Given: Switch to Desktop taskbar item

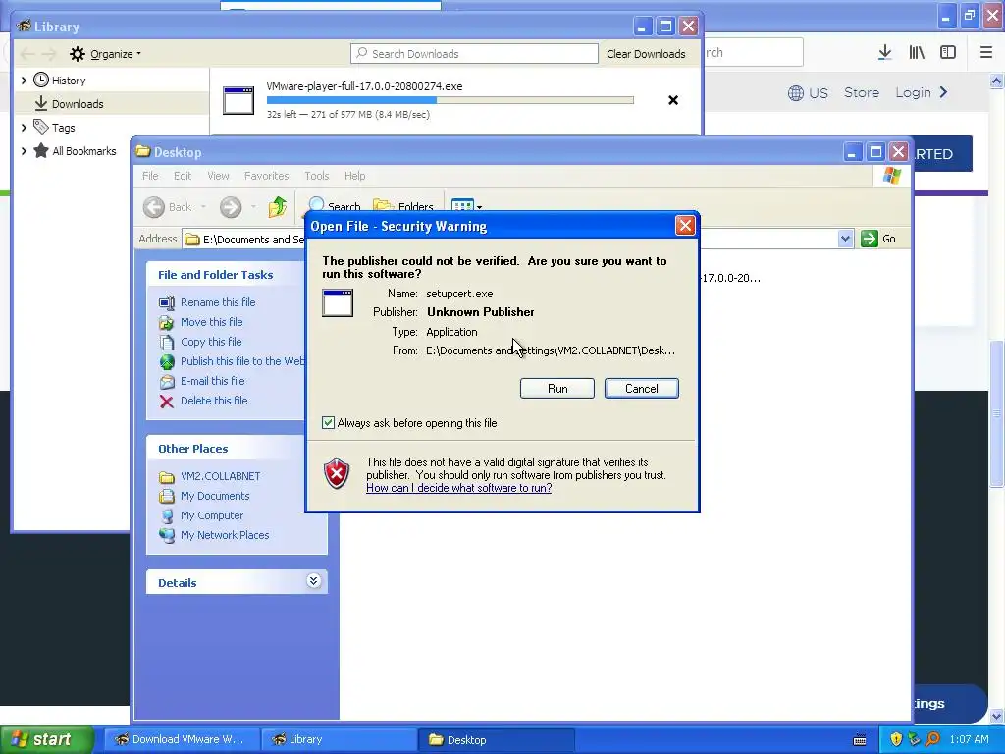Looking at the screenshot, I should tap(496, 740).
